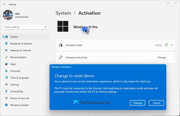Screen dimensions: 180x116
Task: Minimize the Settings window
Action: pos(160,3)
